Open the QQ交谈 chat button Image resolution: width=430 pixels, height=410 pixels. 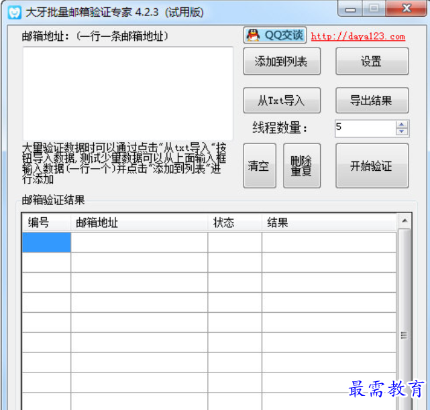coord(275,35)
